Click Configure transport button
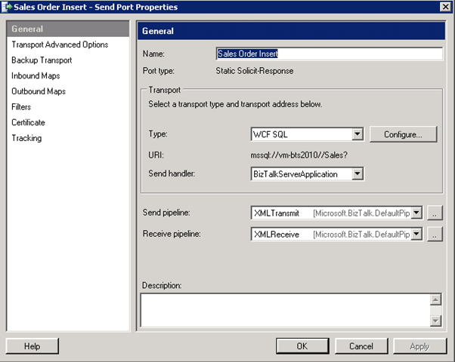This screenshot has width=455, height=362. tap(403, 134)
